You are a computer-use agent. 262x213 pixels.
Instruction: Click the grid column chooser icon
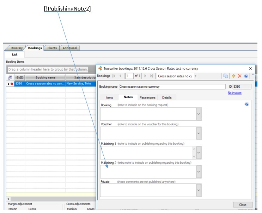pos(10,77)
